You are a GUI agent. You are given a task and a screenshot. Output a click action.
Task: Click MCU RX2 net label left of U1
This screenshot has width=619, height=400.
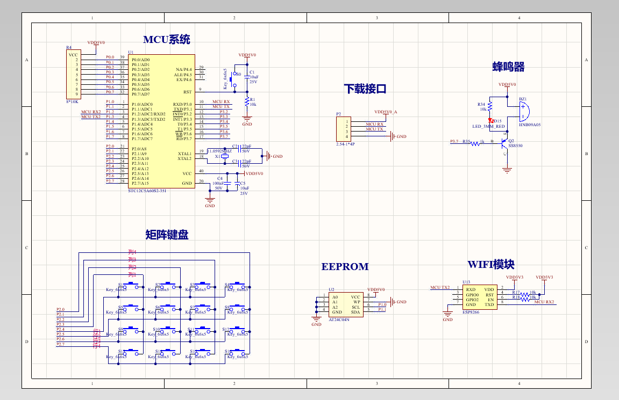click(x=91, y=112)
